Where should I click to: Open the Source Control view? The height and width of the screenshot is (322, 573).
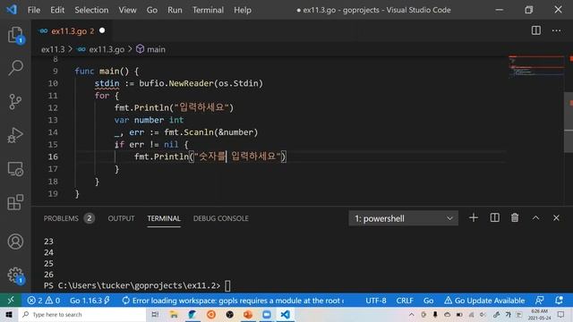tap(15, 101)
